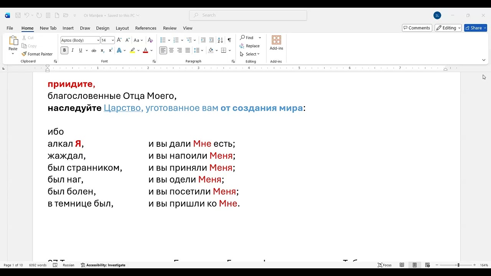Click the Царство hyperlink in document
This screenshot has height=276, width=491.
point(122,108)
